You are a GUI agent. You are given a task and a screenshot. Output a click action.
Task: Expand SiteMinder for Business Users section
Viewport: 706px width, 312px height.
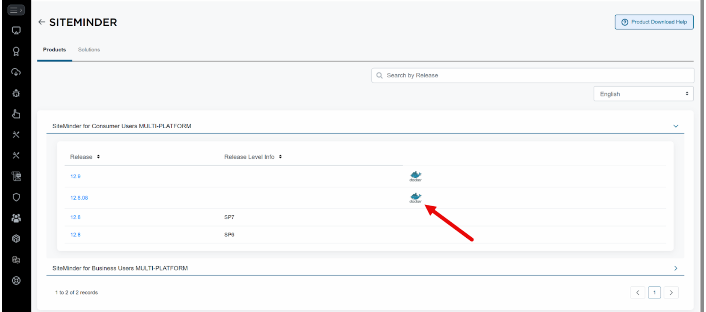click(x=676, y=268)
